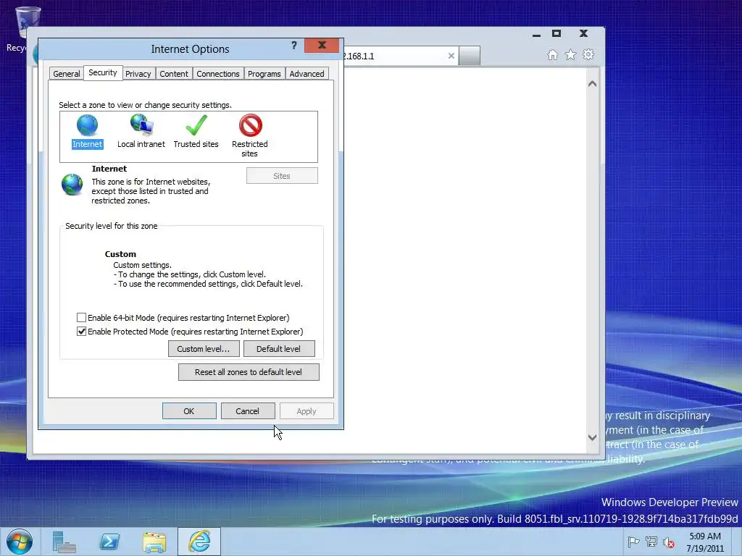Click the blank browser tab
Viewport: 742px width, 556px height.
(470, 56)
